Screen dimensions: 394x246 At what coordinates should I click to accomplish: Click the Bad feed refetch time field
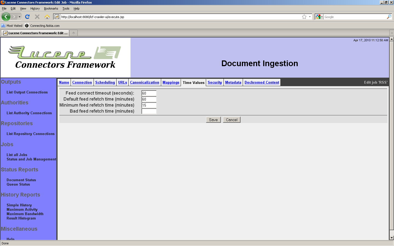149,111
